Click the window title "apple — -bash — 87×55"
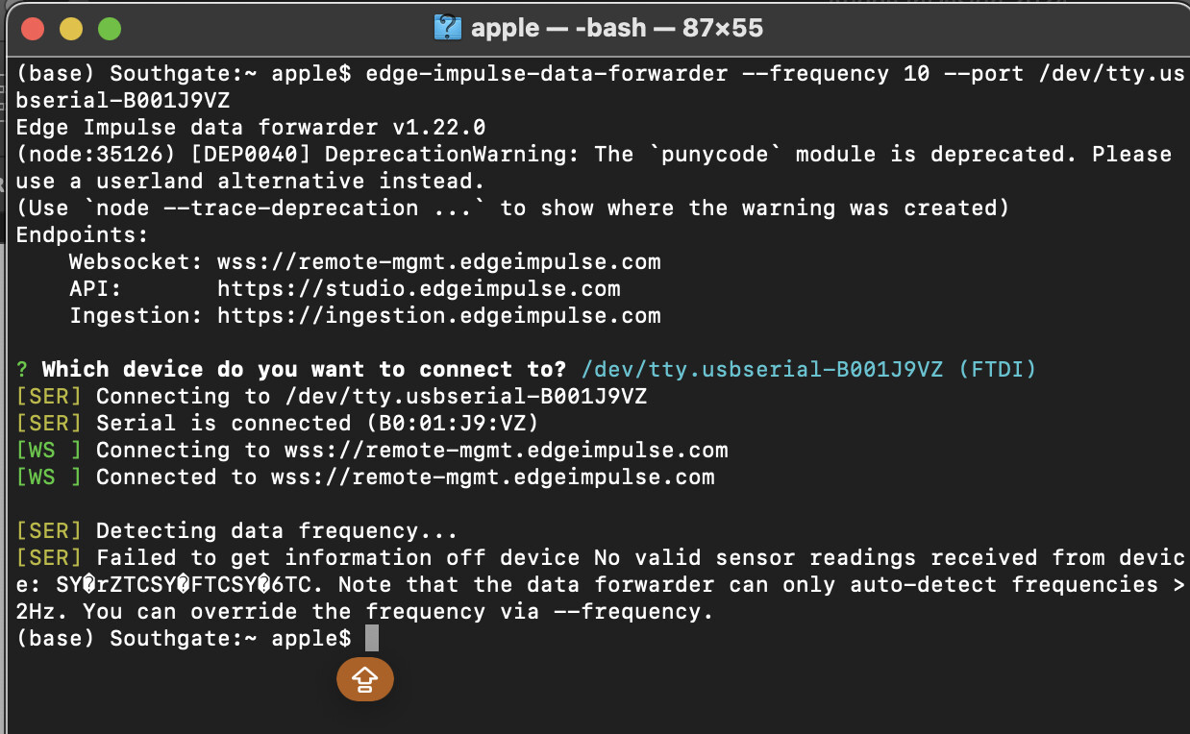 (616, 28)
